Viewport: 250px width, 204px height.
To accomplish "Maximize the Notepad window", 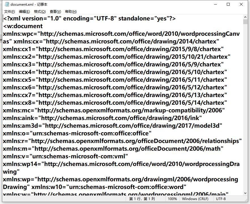I will click(x=228, y=4).
